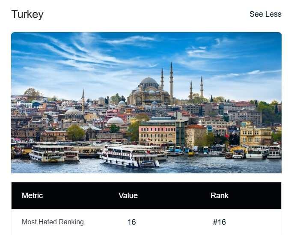
Task: Open the Istanbul skyline photo
Action: click(x=146, y=103)
